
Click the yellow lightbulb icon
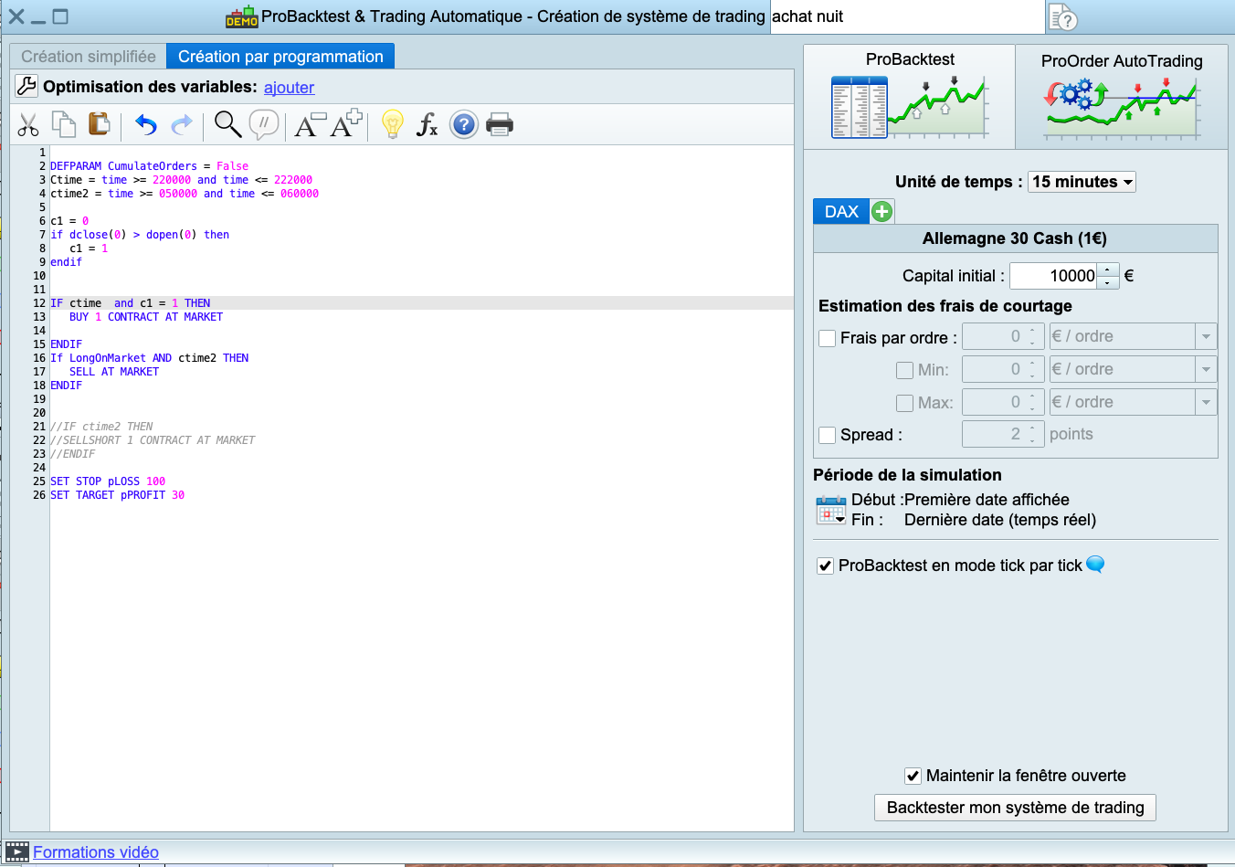click(392, 124)
